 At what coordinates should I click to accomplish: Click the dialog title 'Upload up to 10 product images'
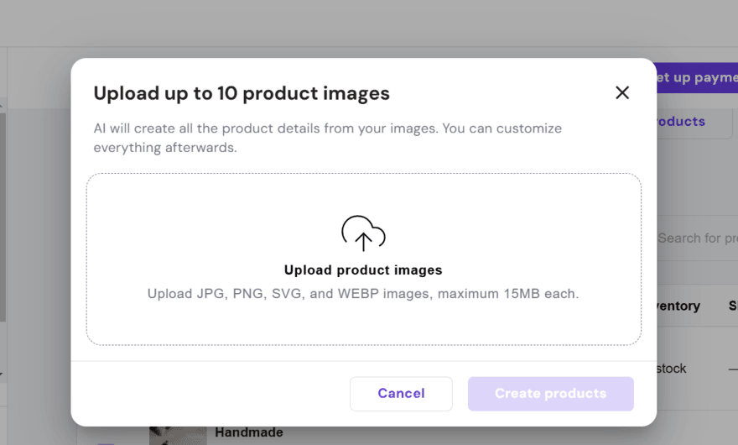click(x=242, y=93)
